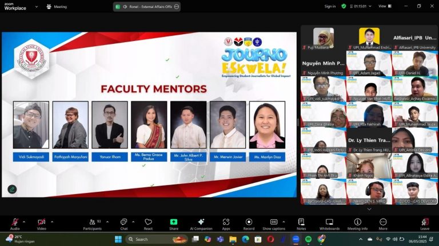Open Task View from the taskbar

click(195, 239)
